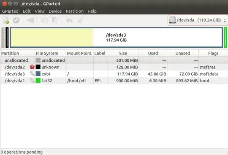This screenshot has width=228, height=155.
Task: Open the Help menu
Action: (x=92, y=11)
